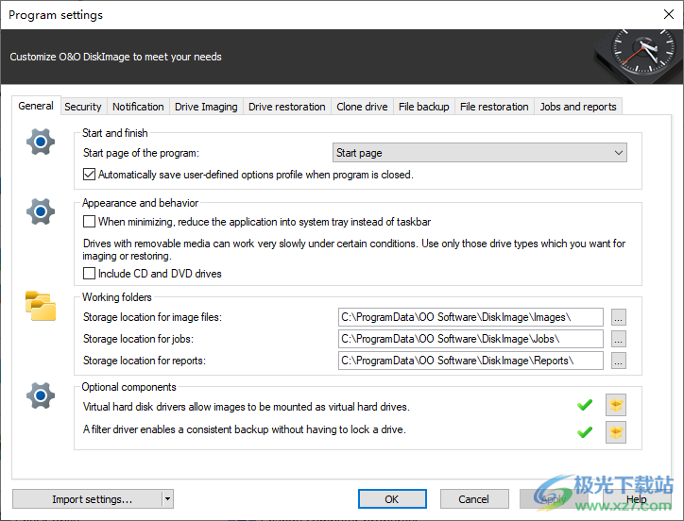Open the Drive Imaging tab
The image size is (684, 521).
point(206,107)
